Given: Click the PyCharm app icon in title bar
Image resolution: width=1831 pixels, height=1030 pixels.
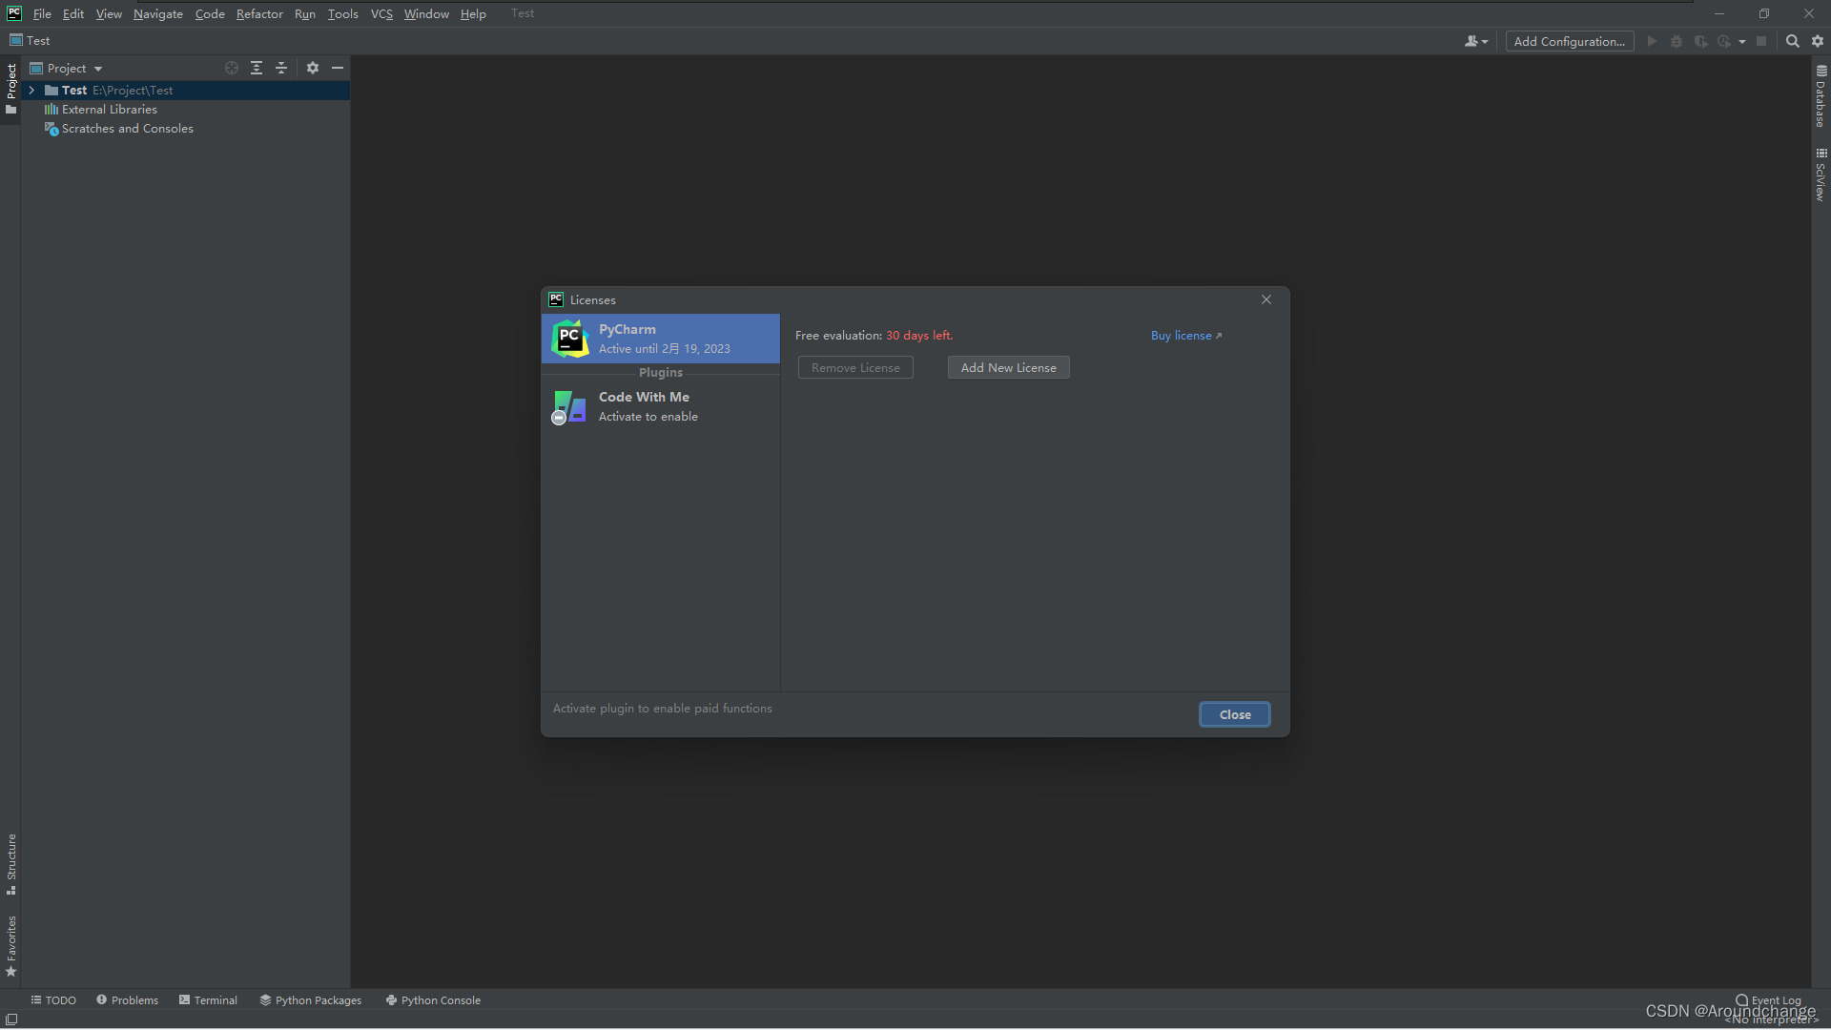Looking at the screenshot, I should click(13, 13).
